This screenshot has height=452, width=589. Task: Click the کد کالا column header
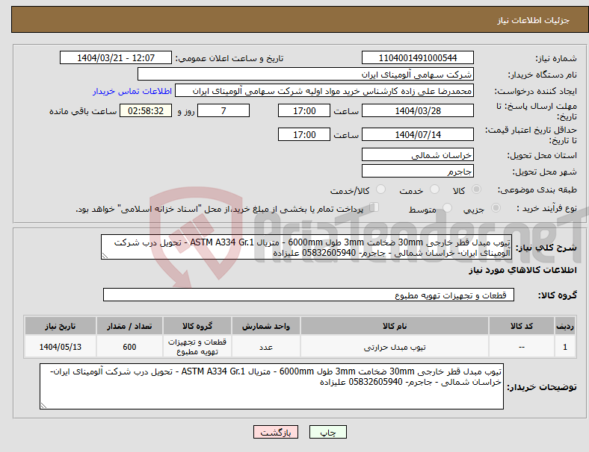coord(522,326)
